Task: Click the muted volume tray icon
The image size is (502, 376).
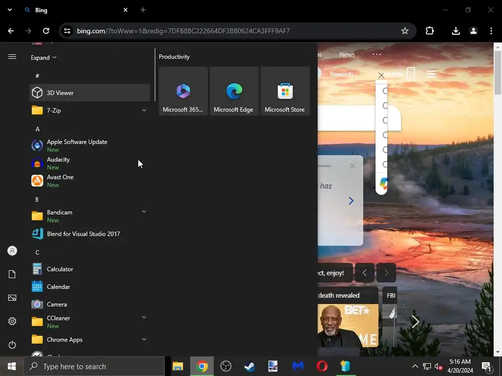Action: tap(438, 366)
